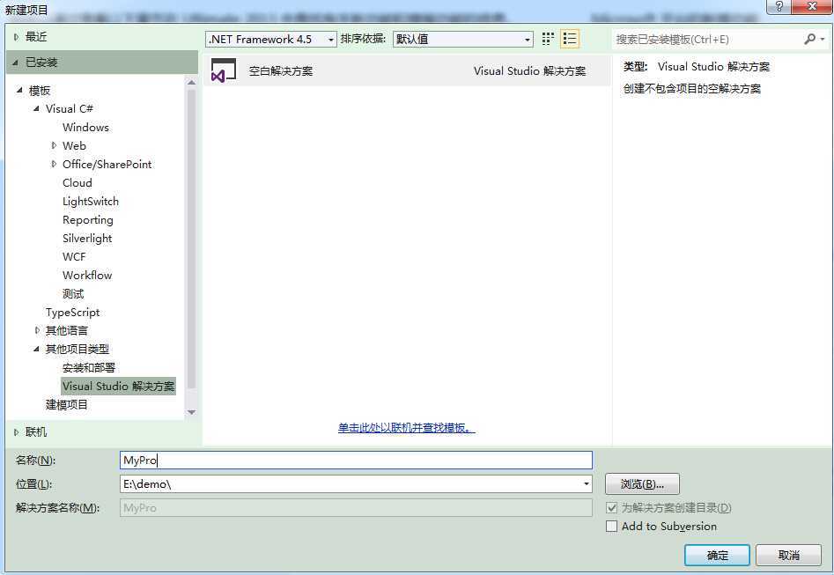Select the WCF template category
Screen dimensions: 834x575
click(x=74, y=257)
